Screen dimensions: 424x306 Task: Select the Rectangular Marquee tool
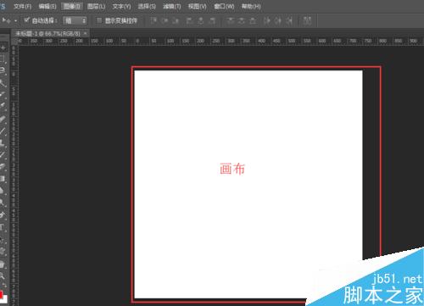point(3,59)
